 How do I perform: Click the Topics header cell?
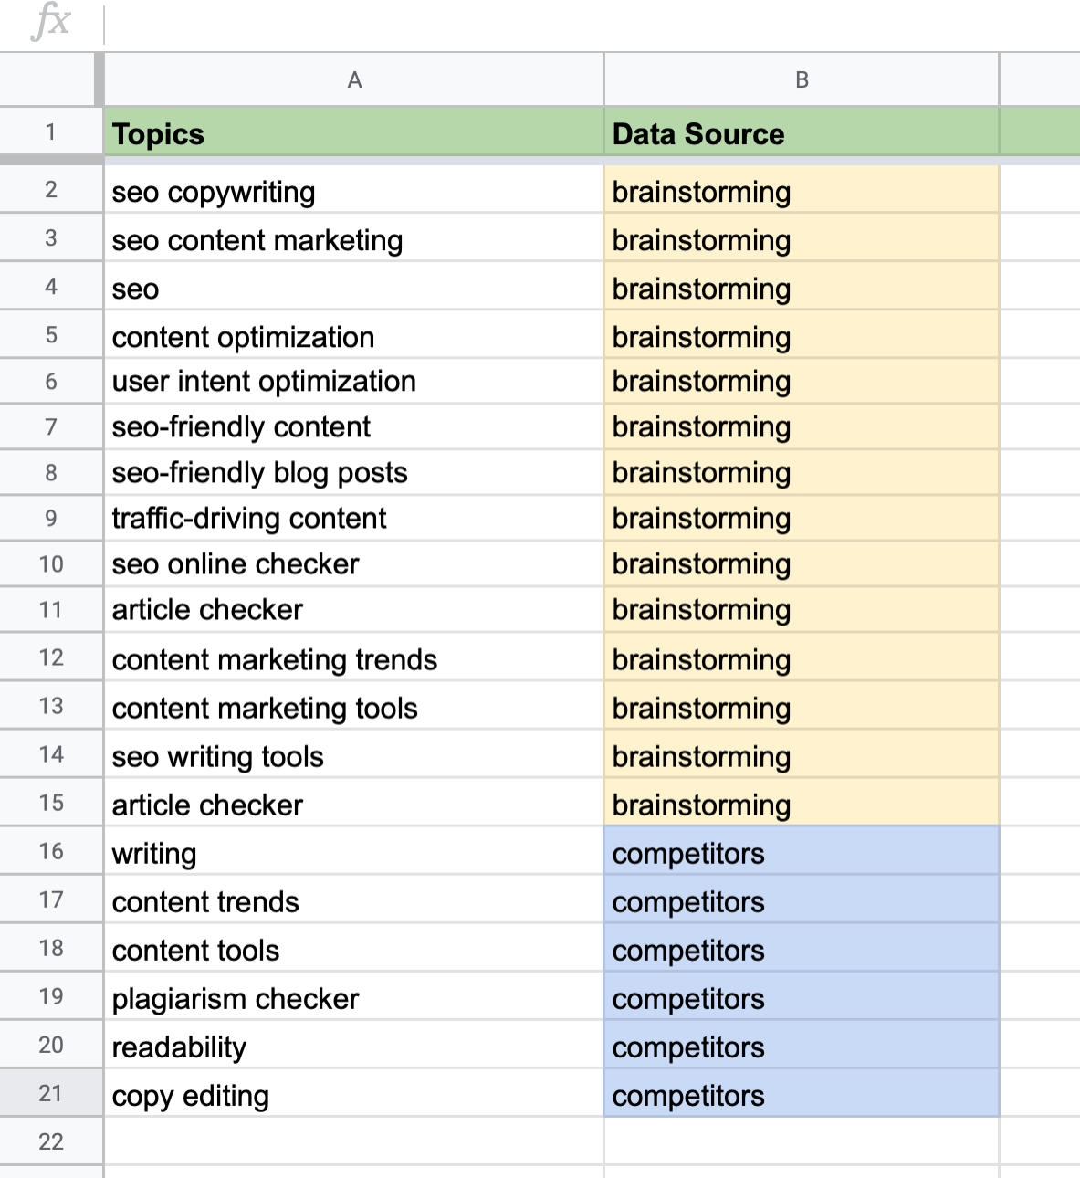click(353, 133)
